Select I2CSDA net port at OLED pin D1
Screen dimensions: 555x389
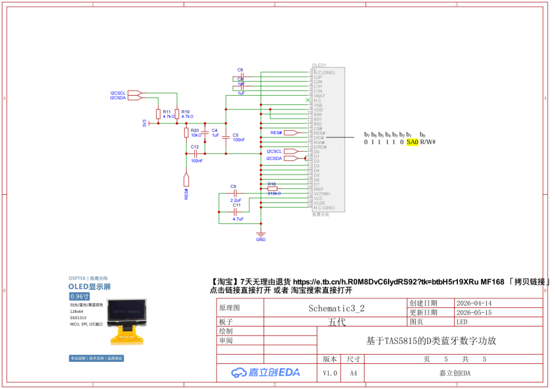coord(291,158)
